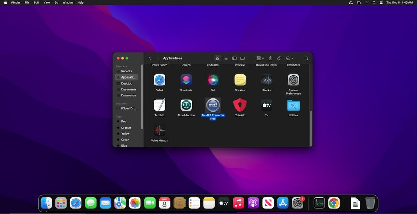Open the Trash in the Dock

pyautogui.click(x=370, y=203)
